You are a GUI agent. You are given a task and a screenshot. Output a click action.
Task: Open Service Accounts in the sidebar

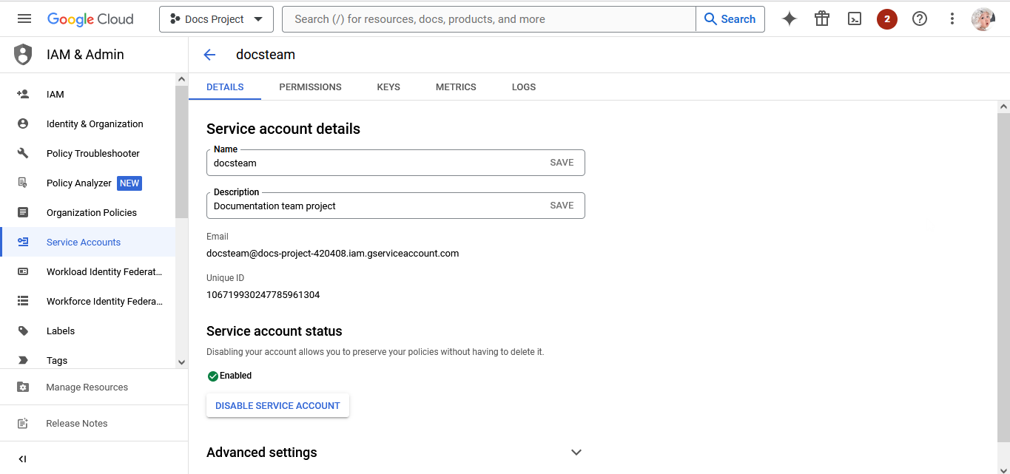[x=87, y=242]
